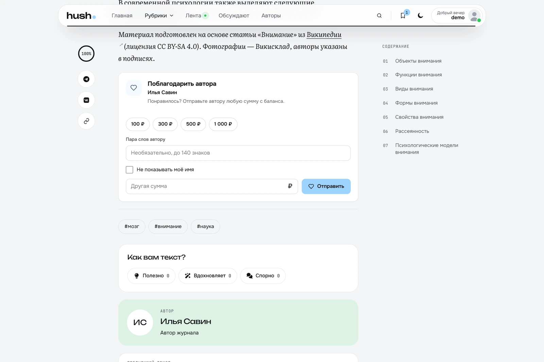Viewport: 544px width, 362px height.
Task: Select the 300 ₽ amount
Action: (x=165, y=124)
